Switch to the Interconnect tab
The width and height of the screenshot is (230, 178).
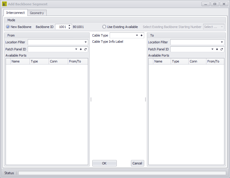coord(15,13)
